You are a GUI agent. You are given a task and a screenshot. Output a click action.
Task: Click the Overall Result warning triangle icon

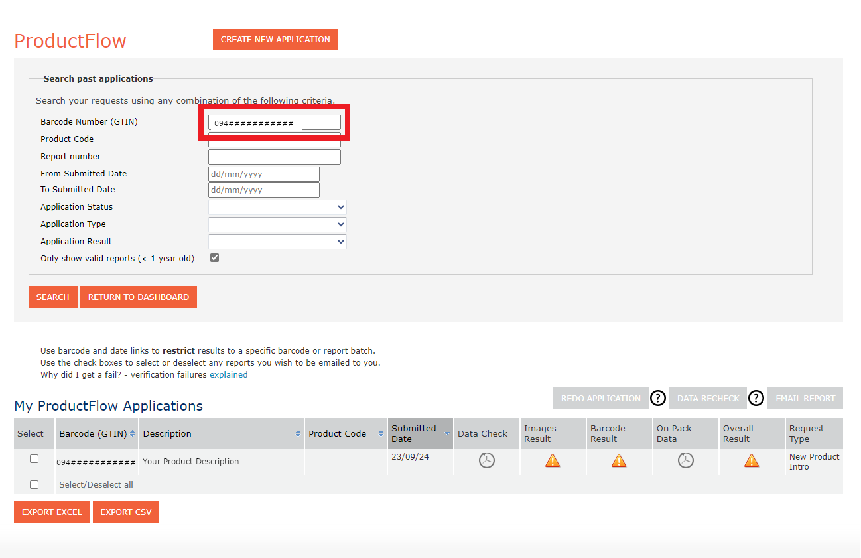(x=752, y=460)
